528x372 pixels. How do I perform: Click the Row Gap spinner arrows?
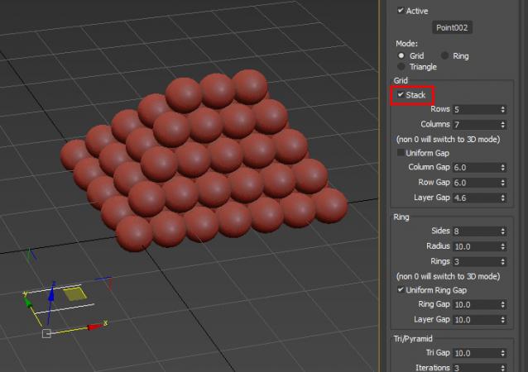(502, 183)
